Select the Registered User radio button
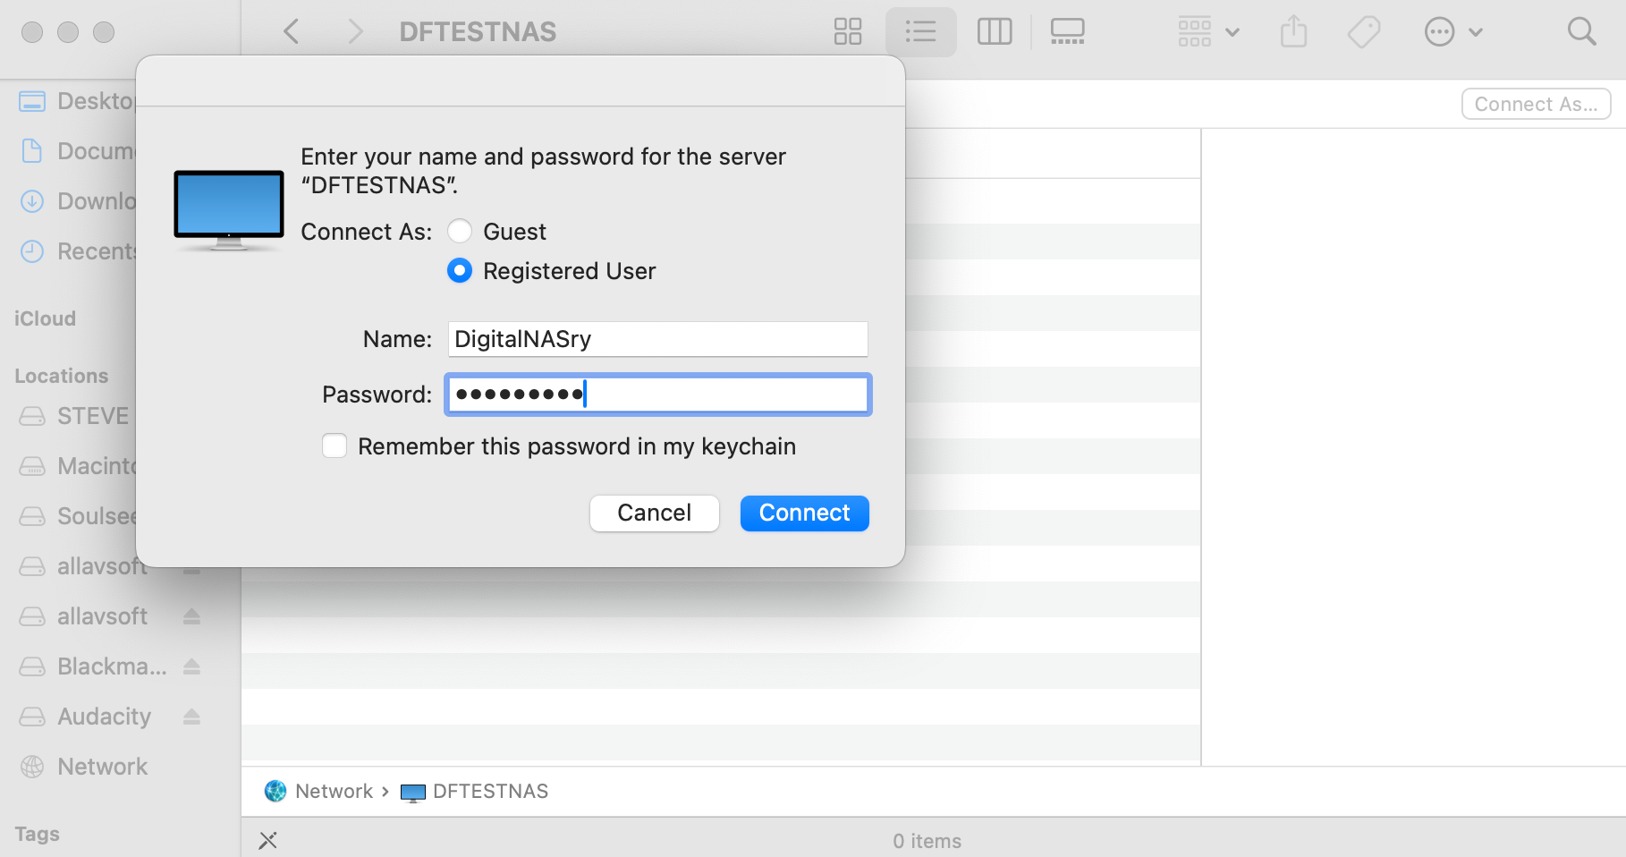 coord(460,271)
